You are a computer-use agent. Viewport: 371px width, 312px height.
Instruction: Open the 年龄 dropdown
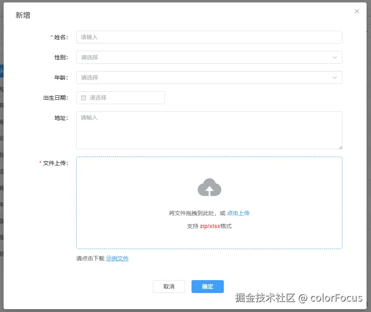209,77
